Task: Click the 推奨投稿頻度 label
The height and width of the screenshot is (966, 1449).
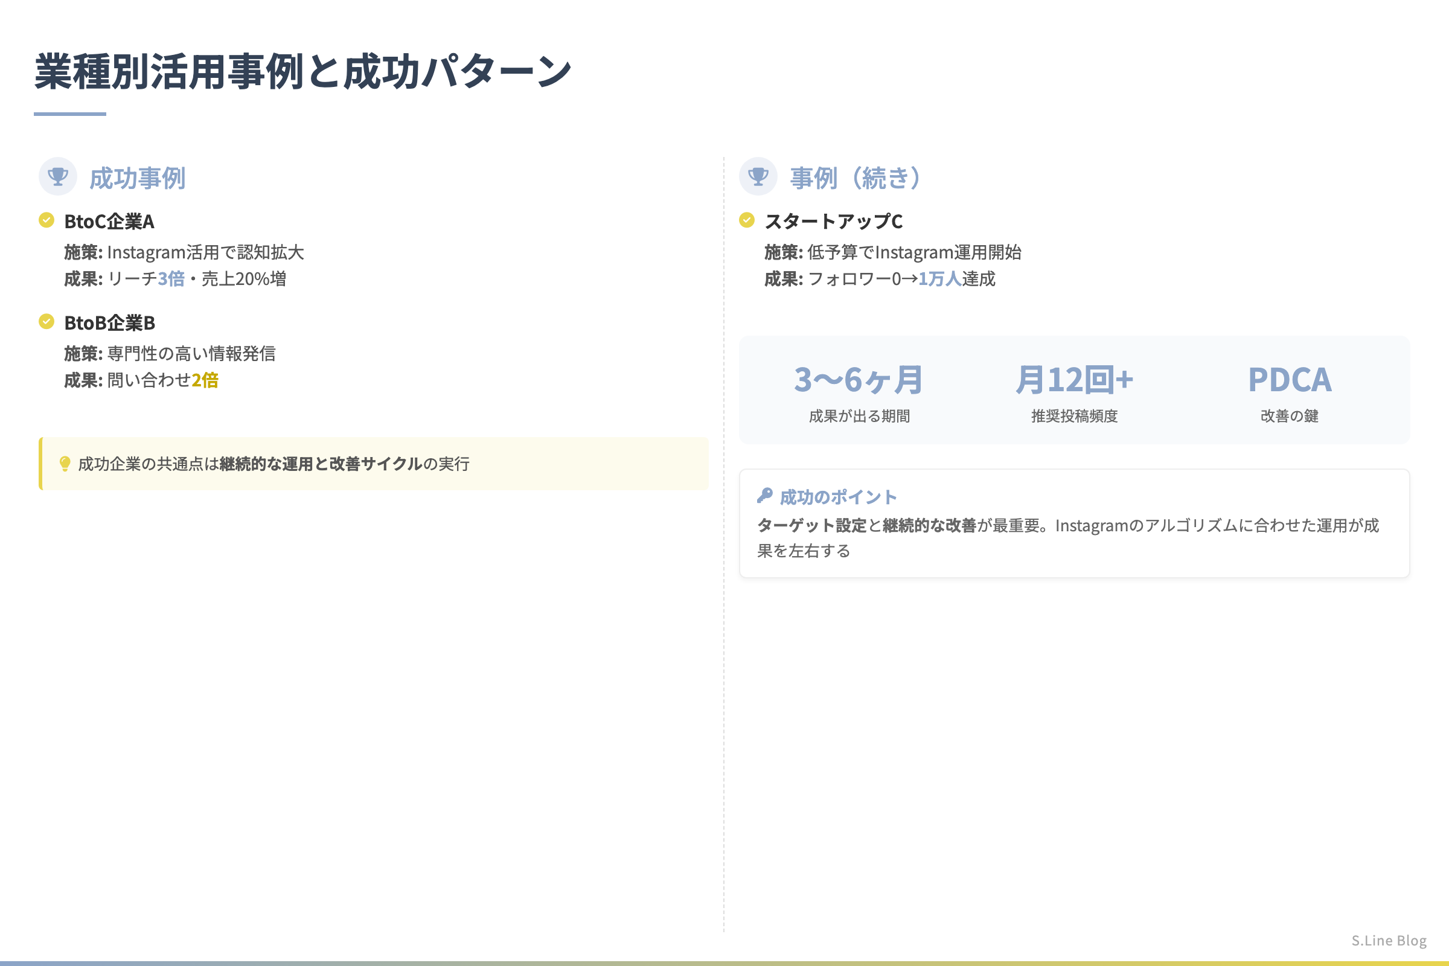Action: click(x=1075, y=417)
